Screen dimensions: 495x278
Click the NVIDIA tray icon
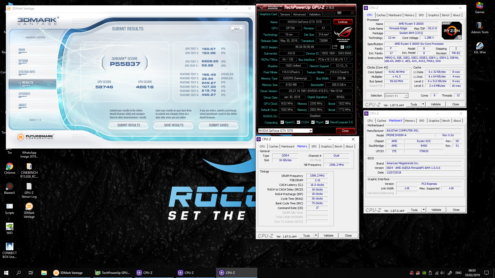(x=424, y=273)
